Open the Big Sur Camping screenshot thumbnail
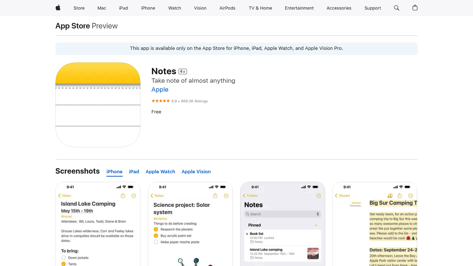This screenshot has height=266, width=473. 375,224
